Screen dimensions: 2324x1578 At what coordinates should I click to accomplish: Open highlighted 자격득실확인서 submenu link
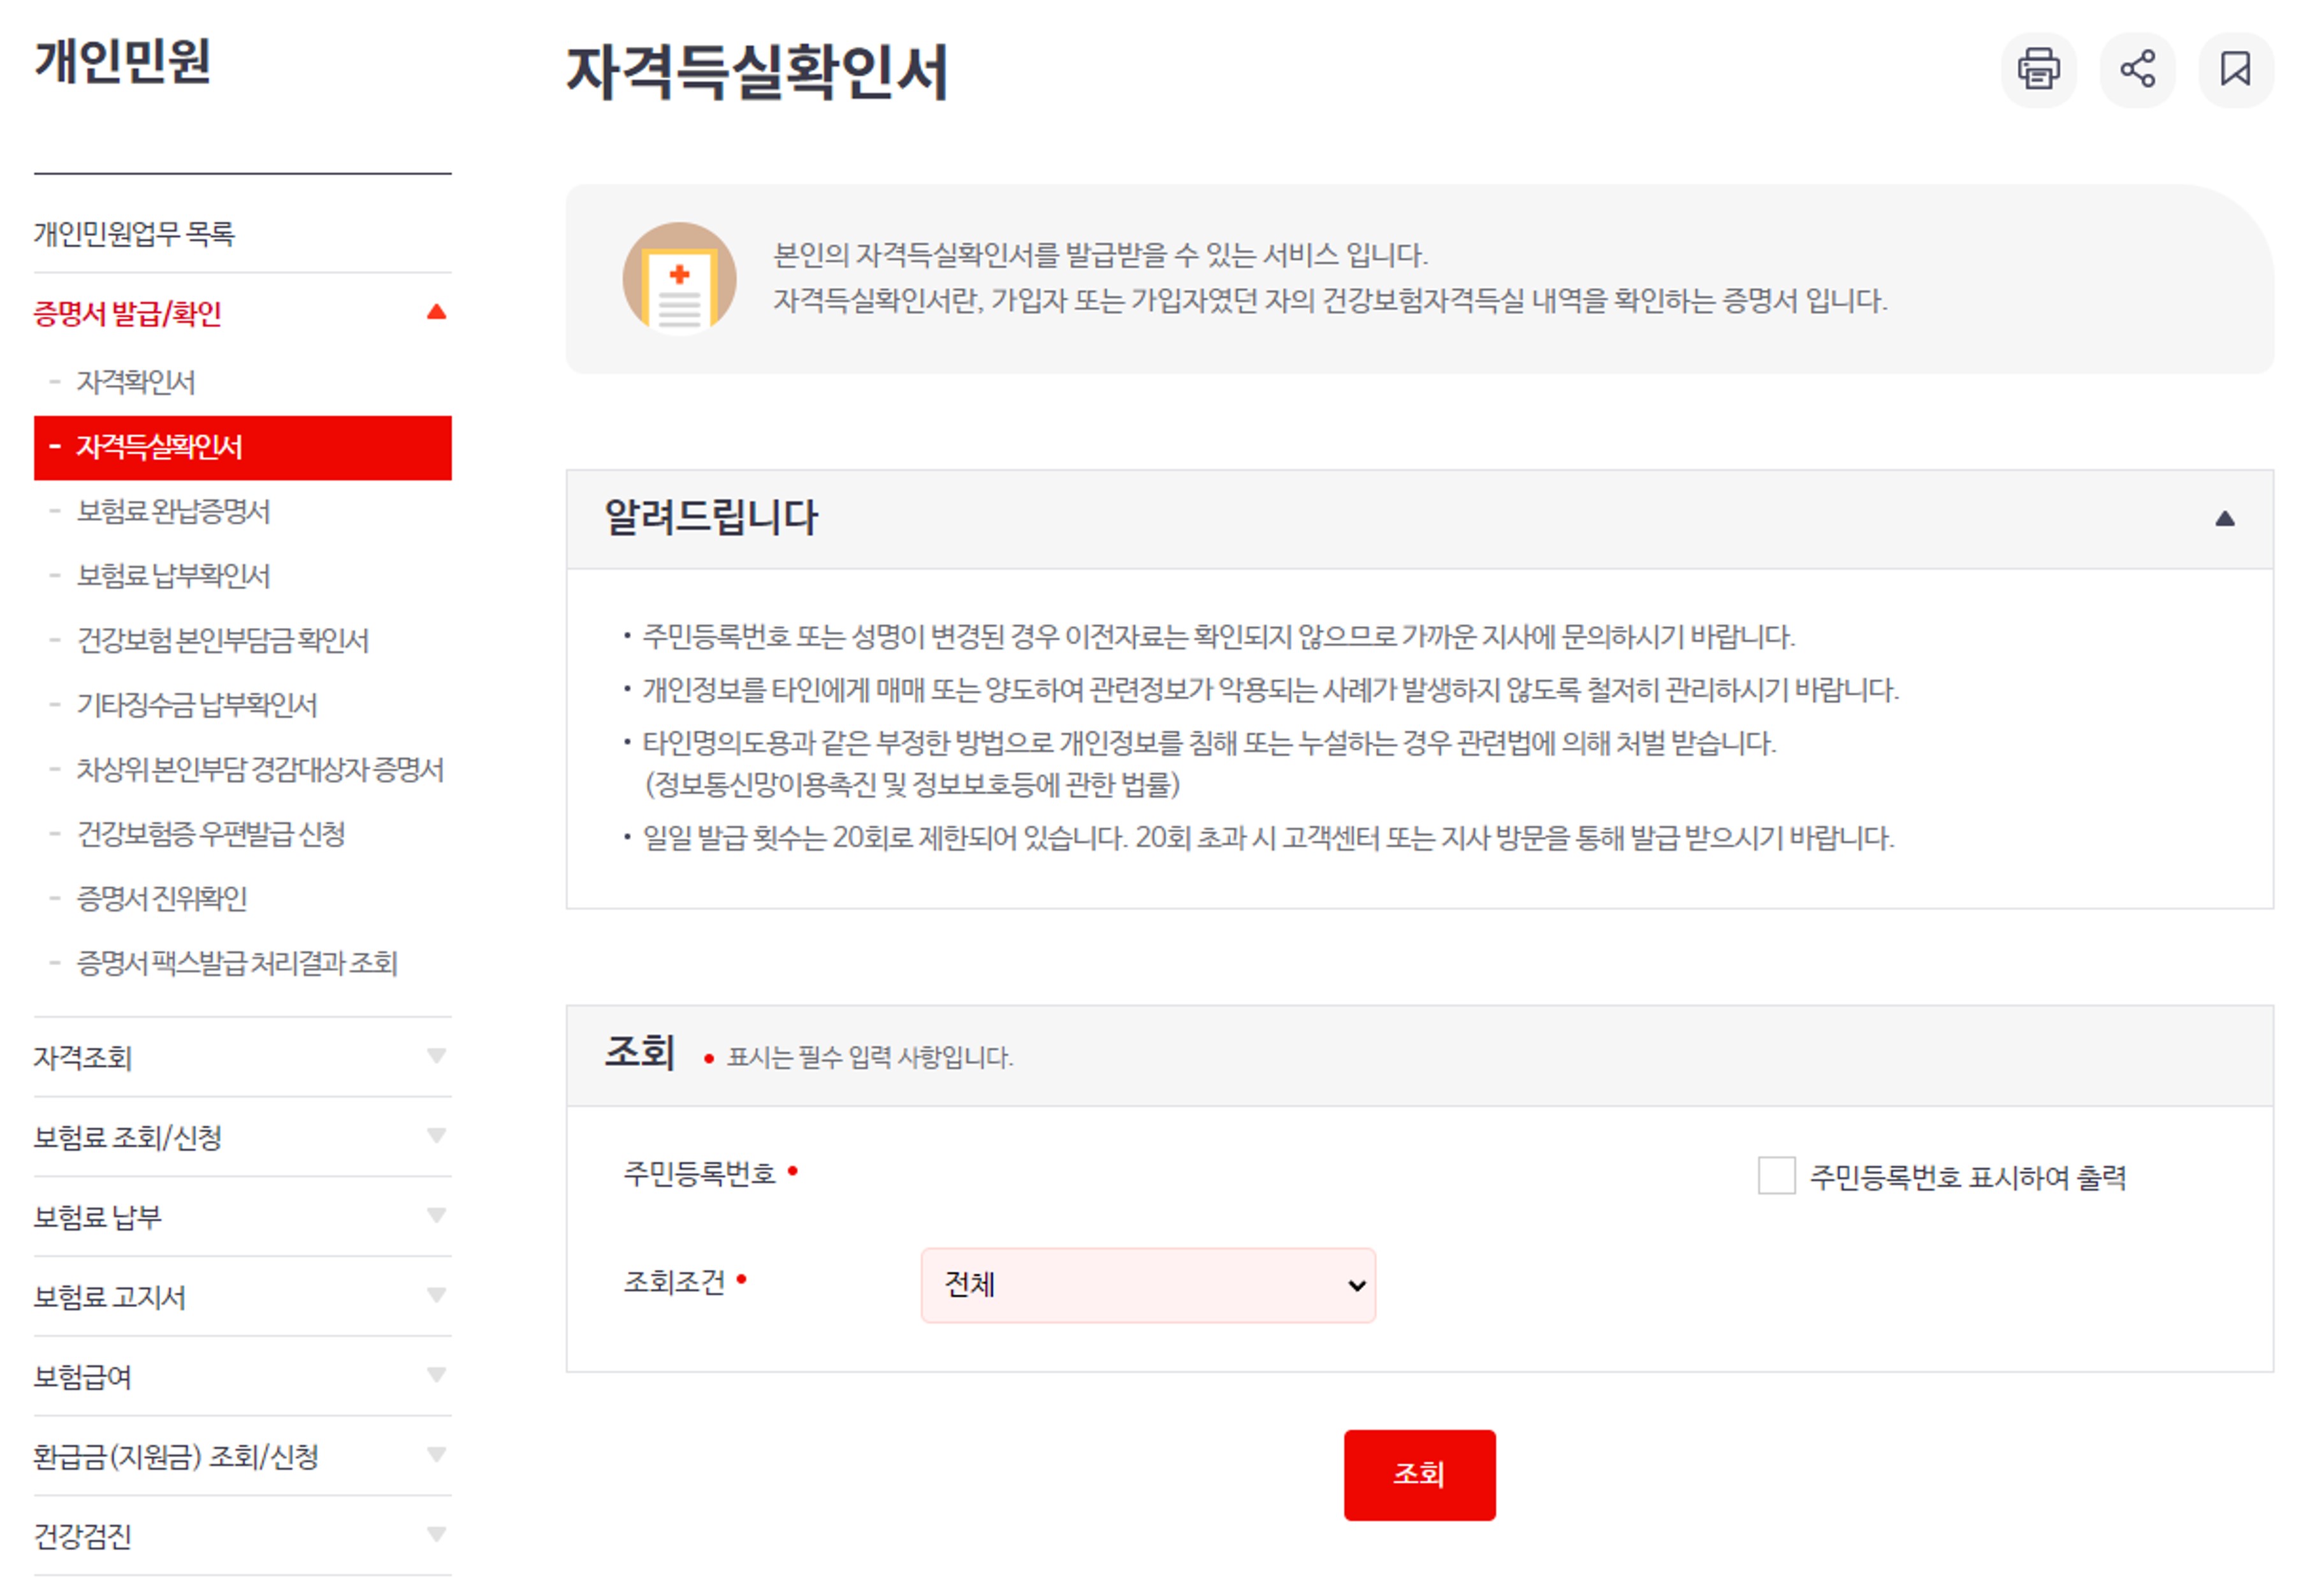[x=242, y=448]
